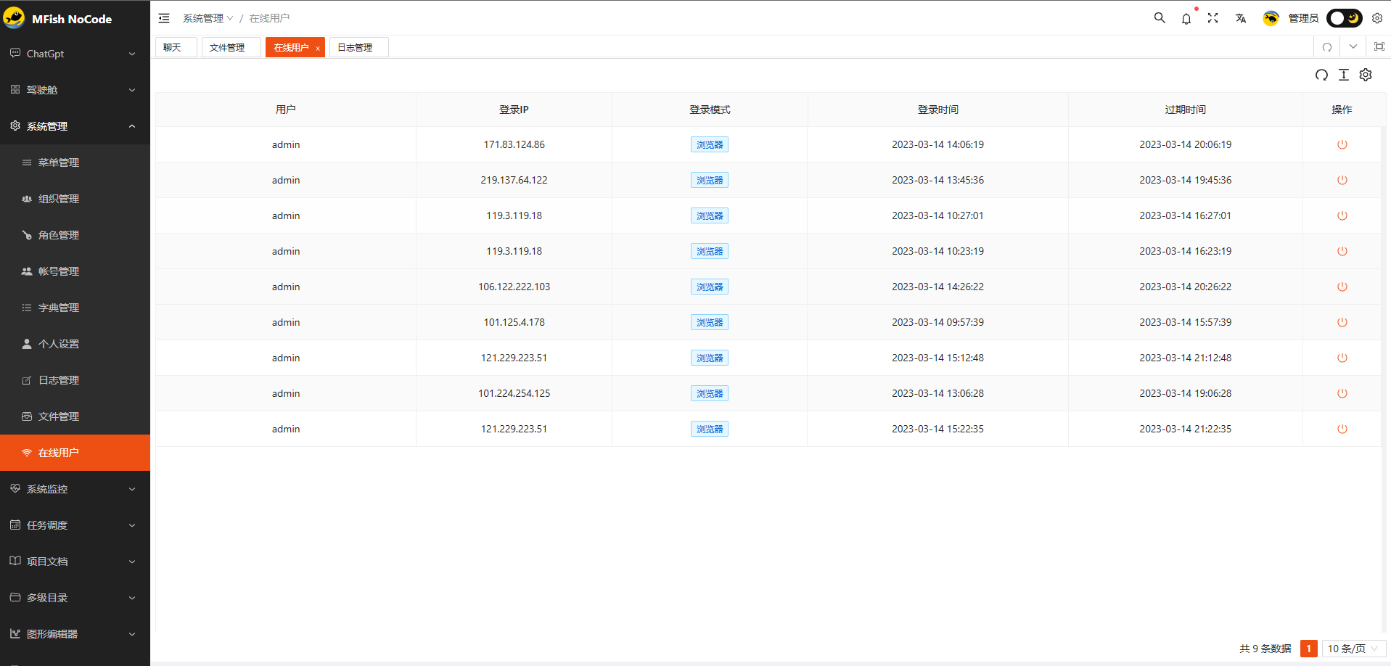Collapse the 系统管理 sidebar menu
Viewport: 1391px width, 666px height.
pos(75,126)
